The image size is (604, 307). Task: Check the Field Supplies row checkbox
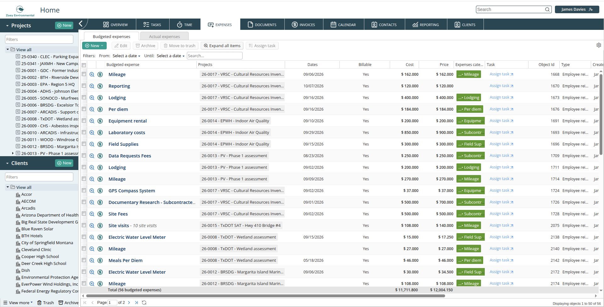(x=84, y=144)
